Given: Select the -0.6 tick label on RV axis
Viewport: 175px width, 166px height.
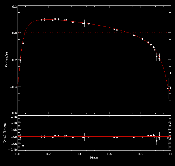Looking at the screenshot, I should click(13, 113).
